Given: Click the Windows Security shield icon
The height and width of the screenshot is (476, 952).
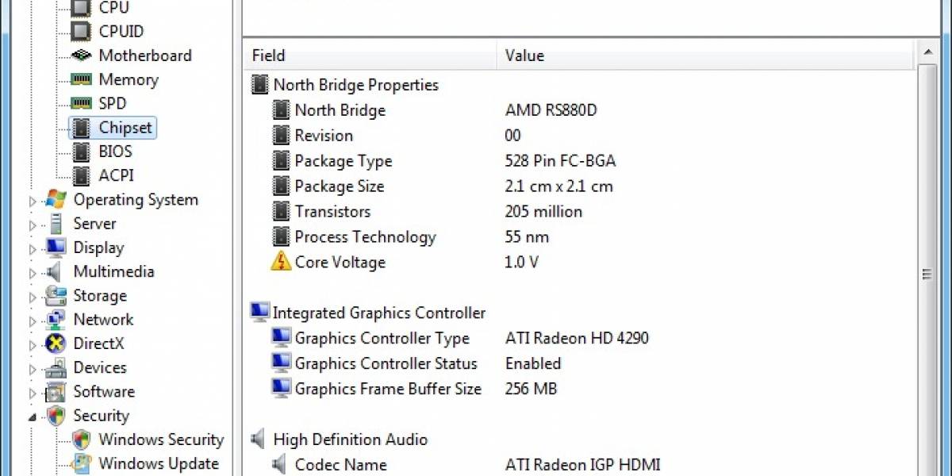Looking at the screenshot, I should (81, 440).
